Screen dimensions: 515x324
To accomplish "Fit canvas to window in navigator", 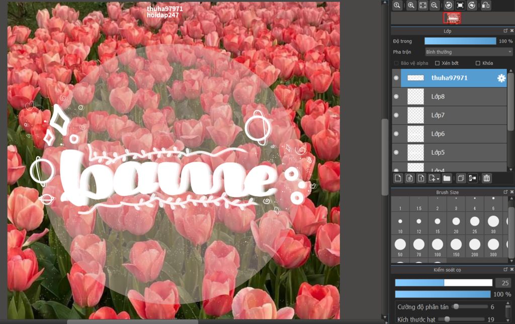I will (423, 5).
